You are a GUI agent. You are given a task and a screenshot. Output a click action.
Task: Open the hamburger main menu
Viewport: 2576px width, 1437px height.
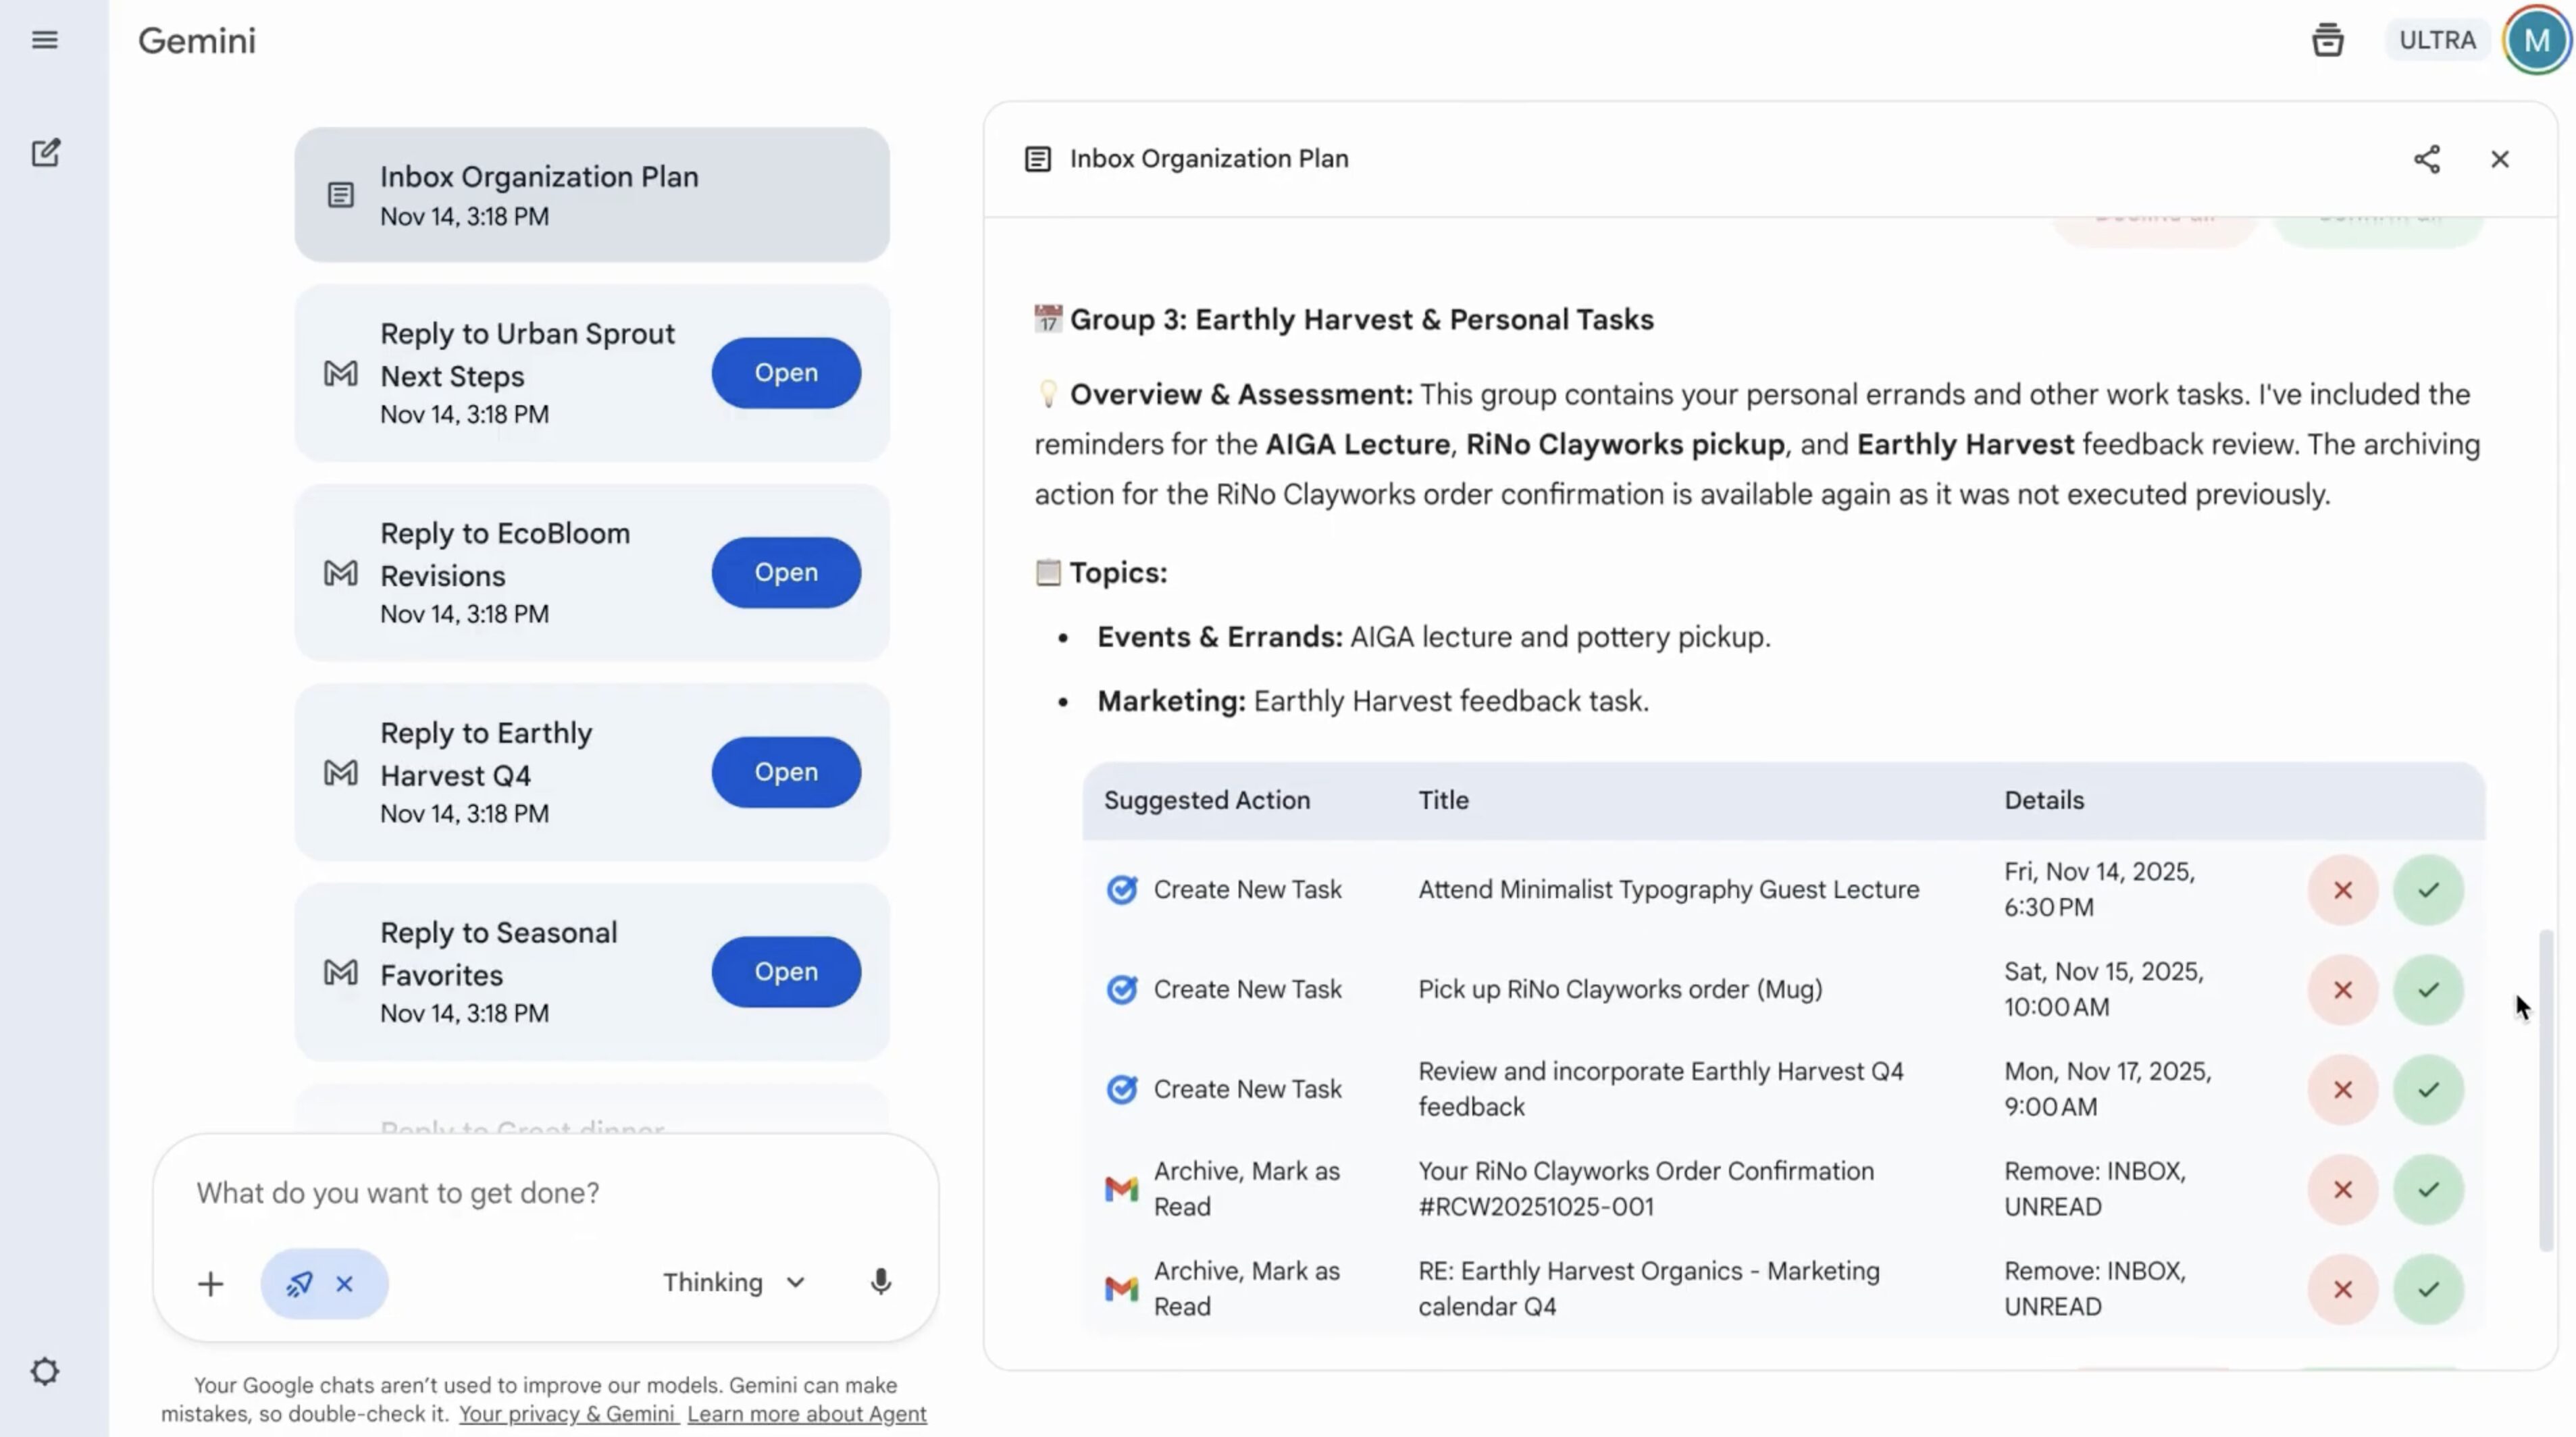(44, 40)
